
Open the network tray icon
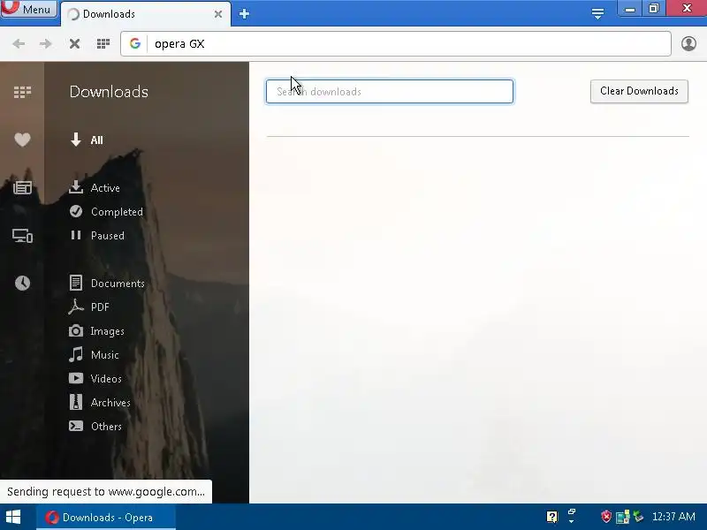pyautogui.click(x=622, y=517)
